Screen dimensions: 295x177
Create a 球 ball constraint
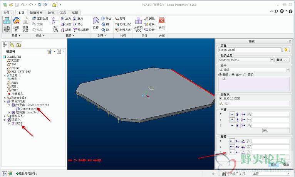point(105,30)
